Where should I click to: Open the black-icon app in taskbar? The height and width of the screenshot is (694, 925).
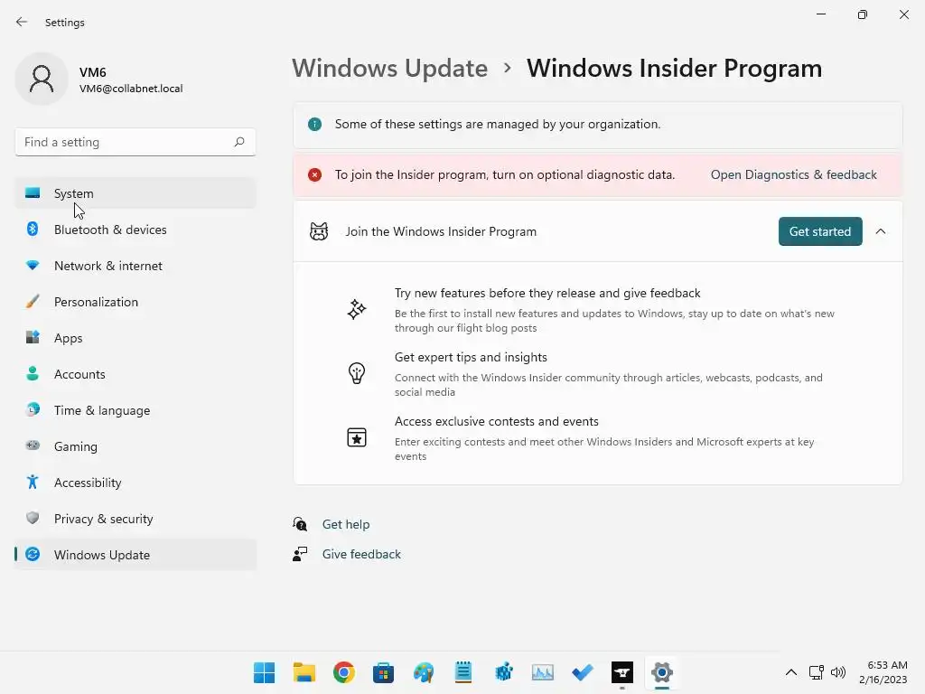pyautogui.click(x=622, y=672)
